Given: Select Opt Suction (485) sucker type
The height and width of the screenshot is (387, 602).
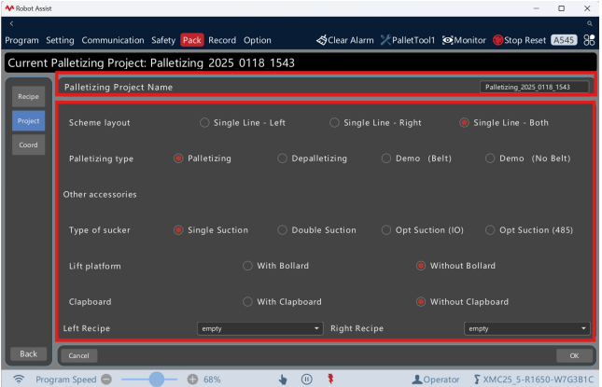Looking at the screenshot, I should [490, 230].
